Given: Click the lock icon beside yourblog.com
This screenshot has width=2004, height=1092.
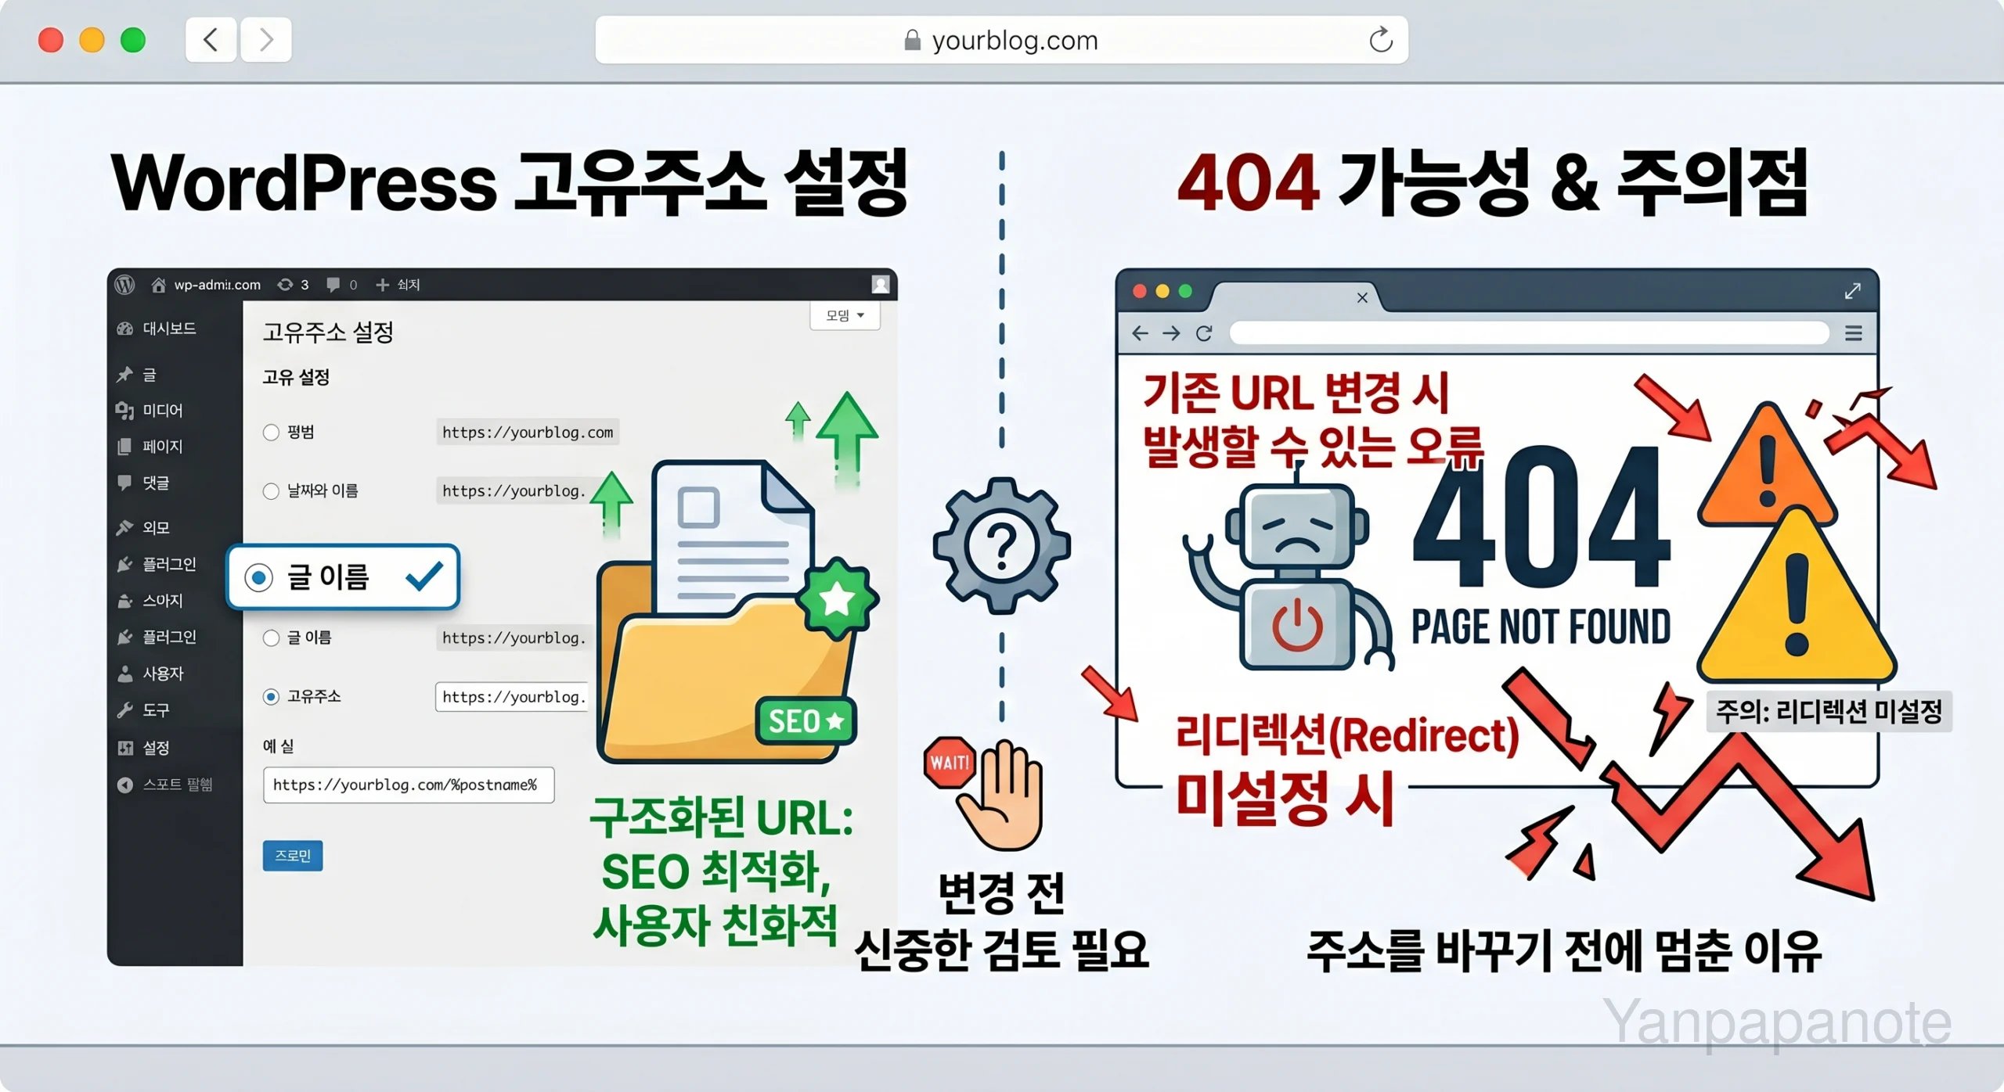Looking at the screenshot, I should (912, 40).
